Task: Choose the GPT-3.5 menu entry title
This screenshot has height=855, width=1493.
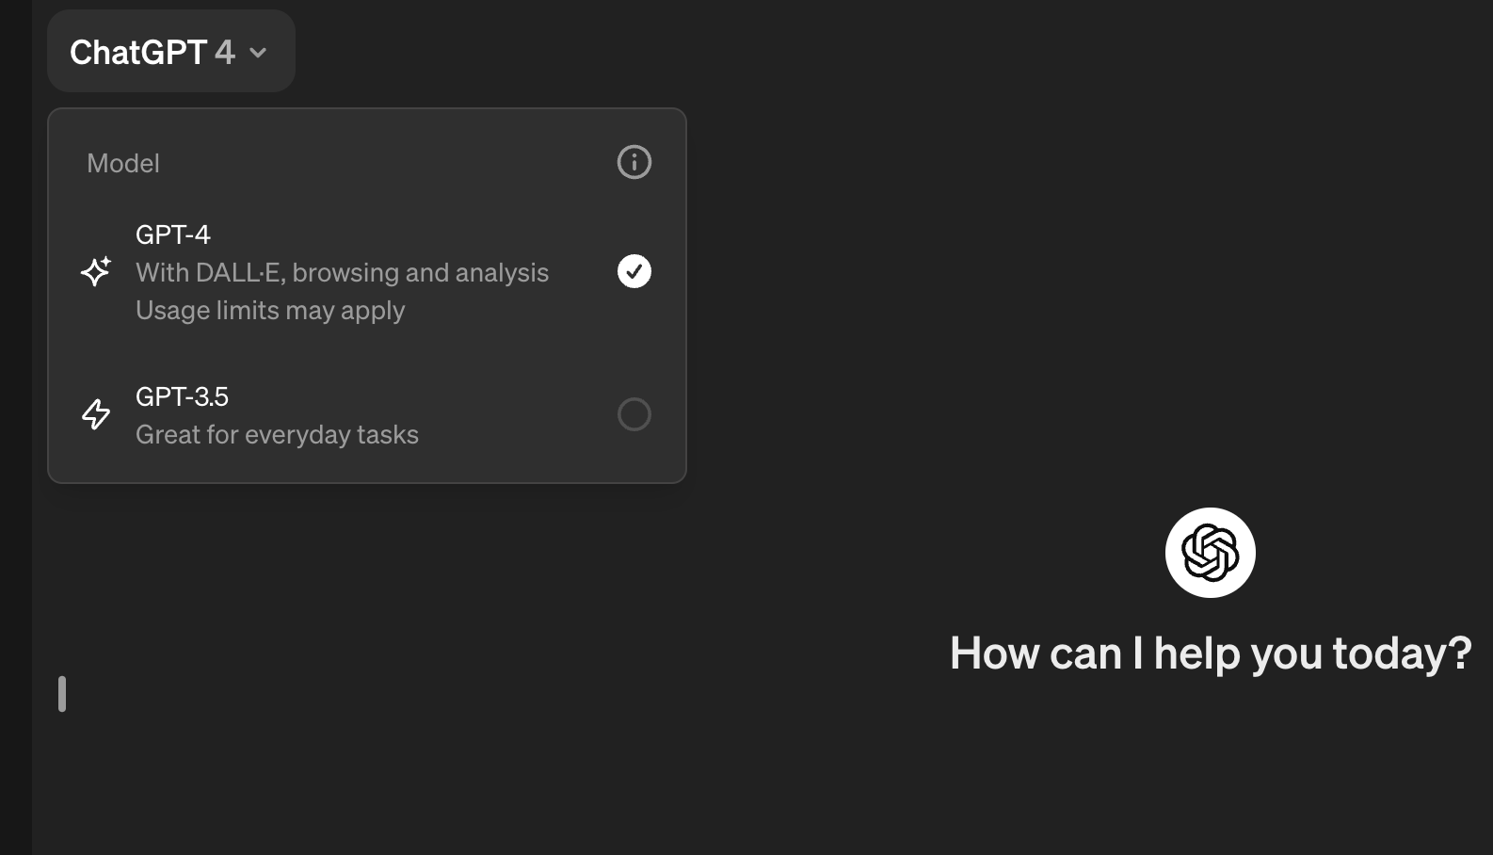Action: (x=182, y=396)
